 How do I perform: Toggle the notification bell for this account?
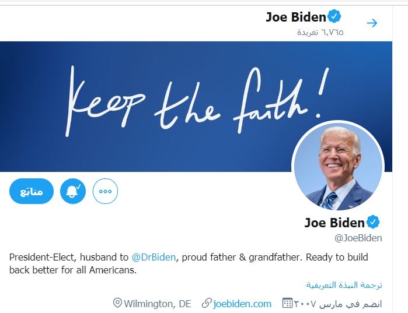(73, 191)
